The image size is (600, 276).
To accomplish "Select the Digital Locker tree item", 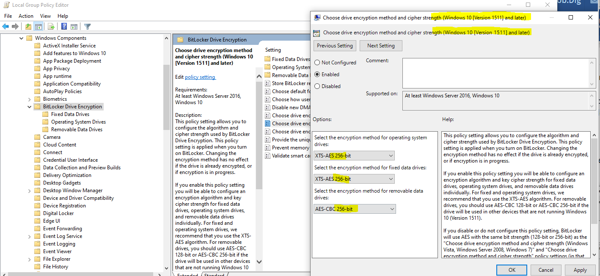I will [x=58, y=213].
